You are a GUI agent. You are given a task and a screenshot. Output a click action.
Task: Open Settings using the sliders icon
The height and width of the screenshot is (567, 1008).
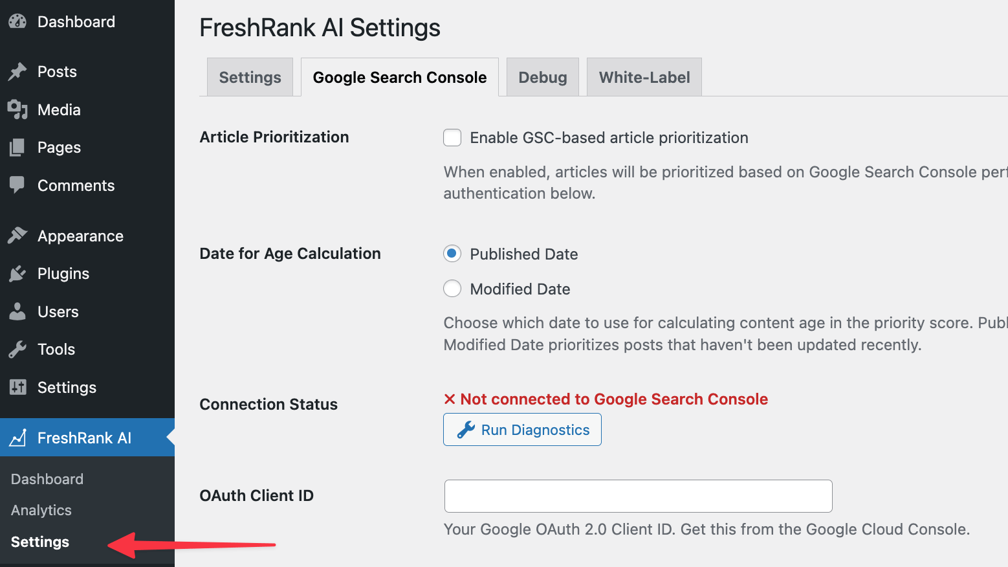pyautogui.click(x=18, y=387)
